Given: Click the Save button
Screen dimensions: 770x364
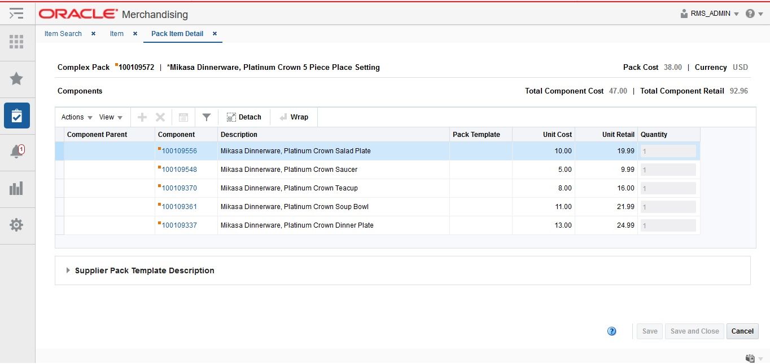Looking at the screenshot, I should pos(650,331).
